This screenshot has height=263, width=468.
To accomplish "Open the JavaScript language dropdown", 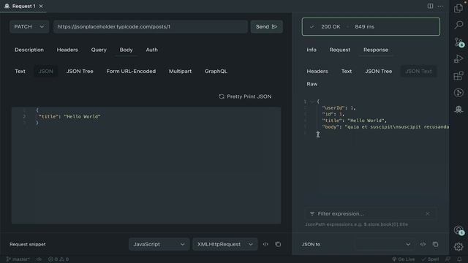I will (159, 244).
